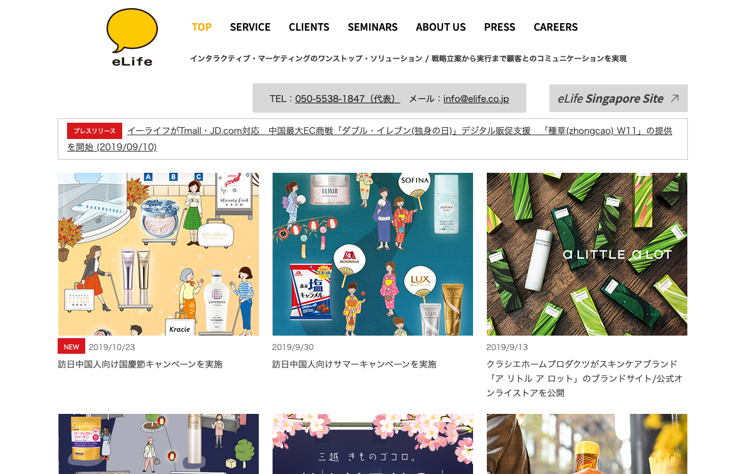Screen dimensions: 750x474
Task: Open the SERVICE menu item
Action: (x=250, y=27)
